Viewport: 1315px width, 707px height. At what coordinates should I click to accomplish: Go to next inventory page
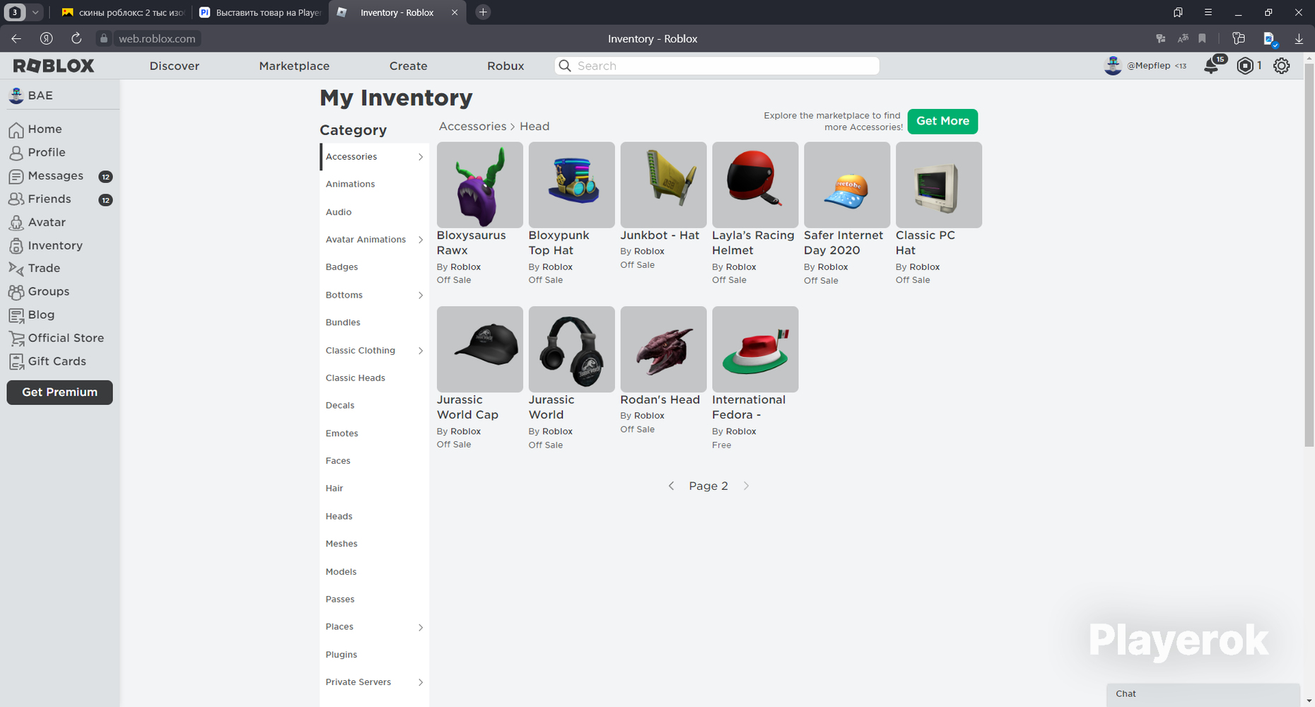746,486
